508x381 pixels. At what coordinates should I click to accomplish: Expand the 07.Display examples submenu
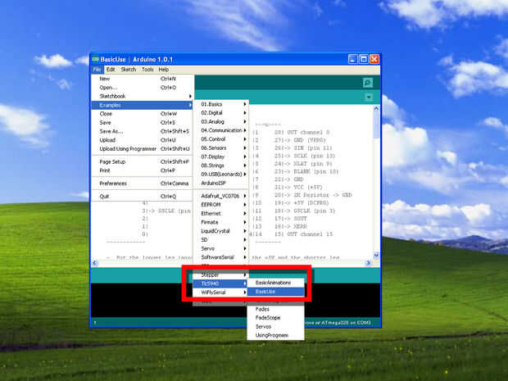tap(221, 156)
